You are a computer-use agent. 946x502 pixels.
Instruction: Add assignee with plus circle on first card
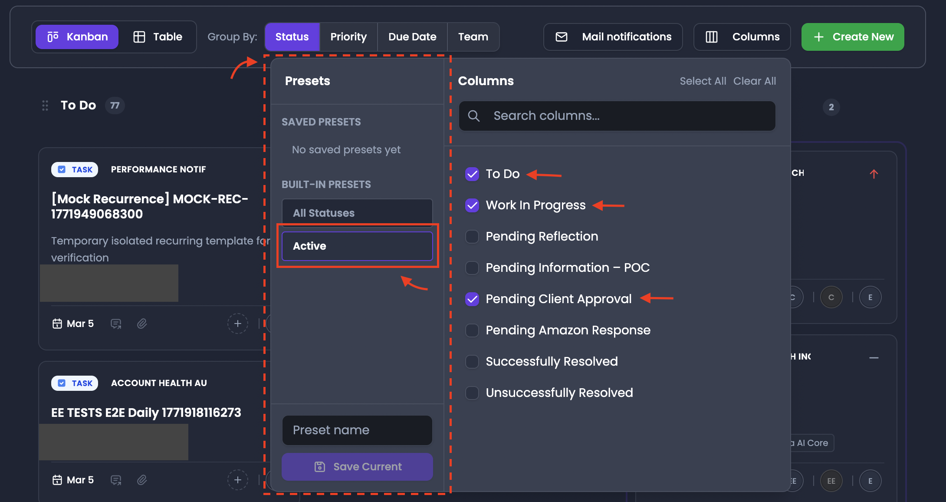[x=238, y=324]
